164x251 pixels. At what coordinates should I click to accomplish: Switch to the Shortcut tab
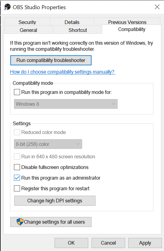(78, 30)
